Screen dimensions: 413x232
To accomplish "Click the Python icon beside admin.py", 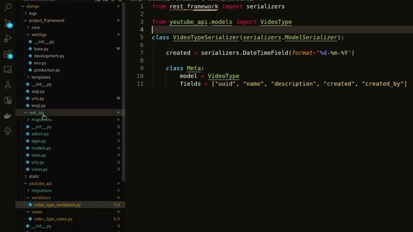I will pos(28,134).
